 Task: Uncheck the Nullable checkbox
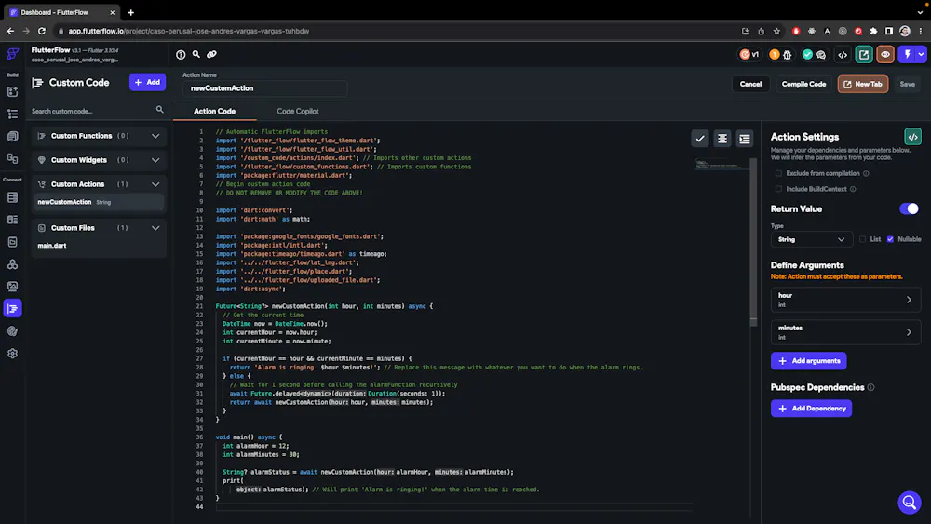pyautogui.click(x=890, y=239)
